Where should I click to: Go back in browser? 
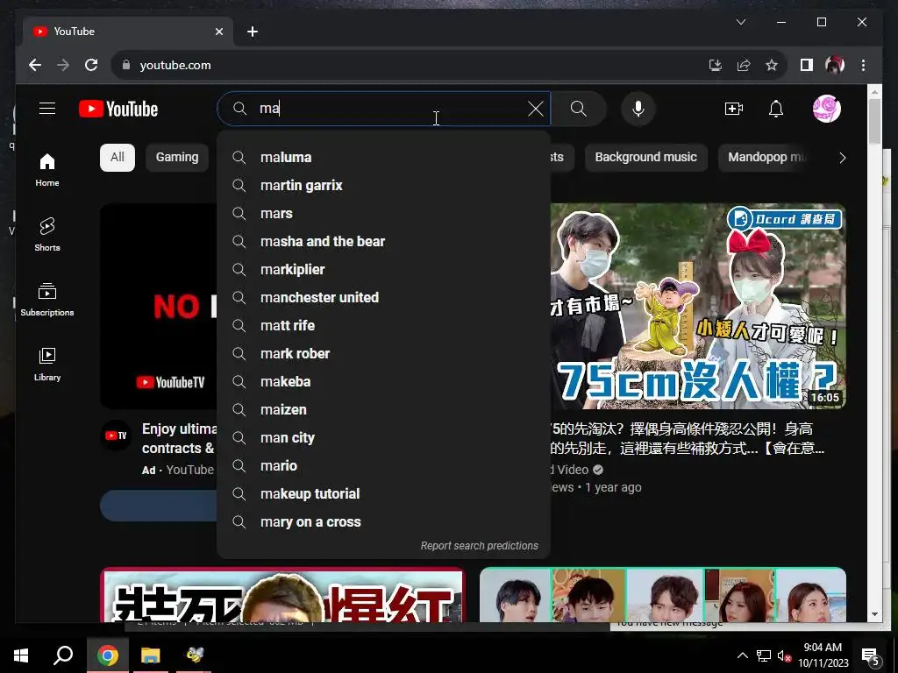coord(35,65)
